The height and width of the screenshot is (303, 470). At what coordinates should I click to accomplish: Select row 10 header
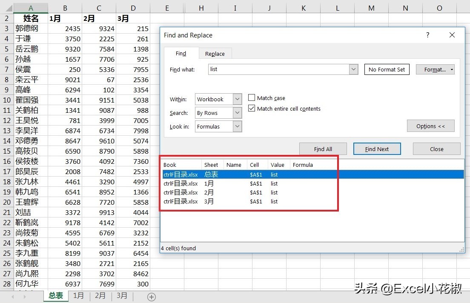[6, 100]
